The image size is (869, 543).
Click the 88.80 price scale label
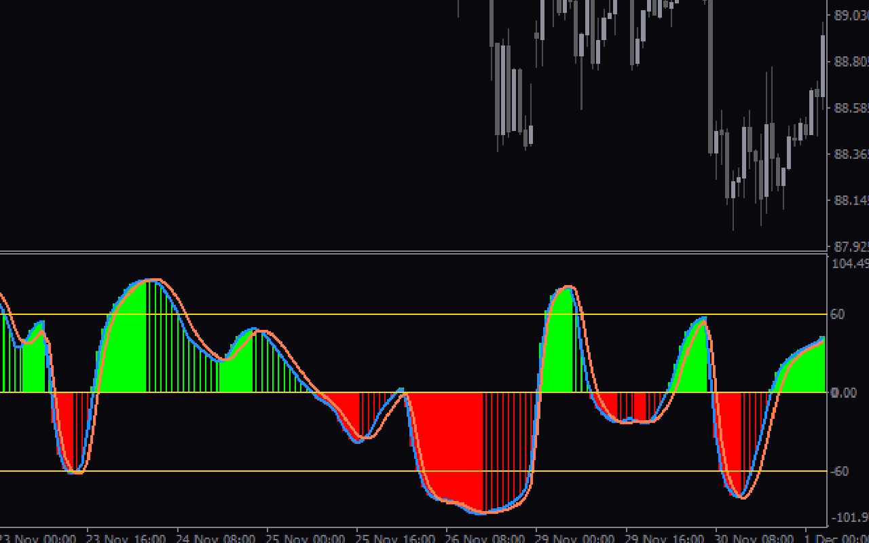[x=851, y=62]
